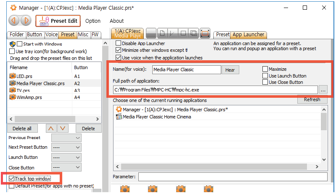Switch to the Voice tab
This screenshot has width=336, height=193.
tap(51, 35)
